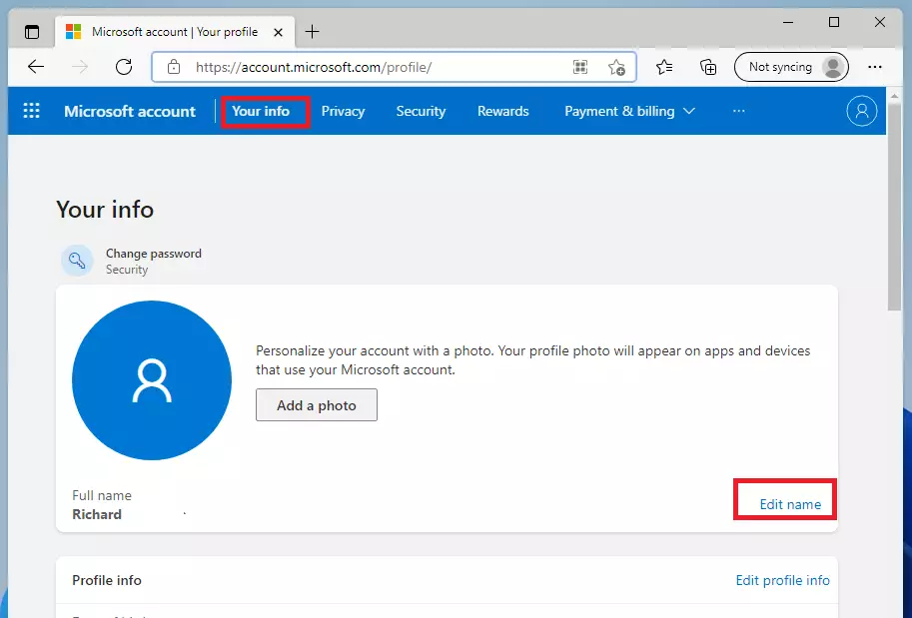
Task: Click the forward navigation arrow
Action: [80, 67]
